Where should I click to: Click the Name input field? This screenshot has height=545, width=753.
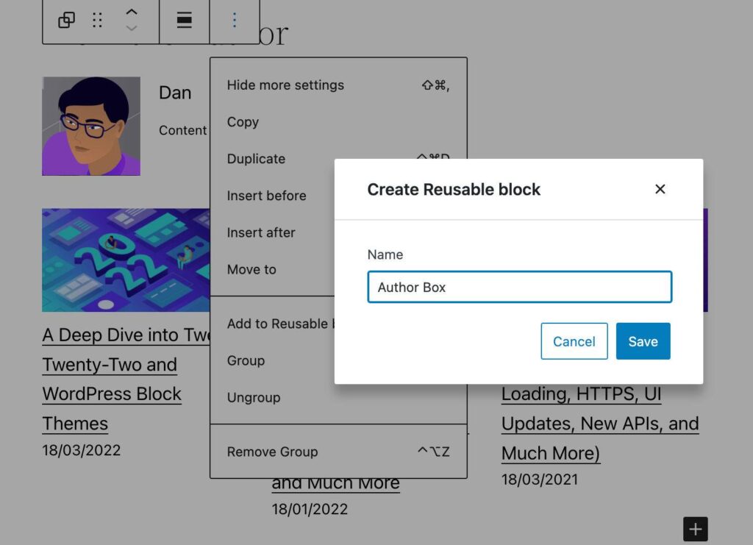coord(519,287)
